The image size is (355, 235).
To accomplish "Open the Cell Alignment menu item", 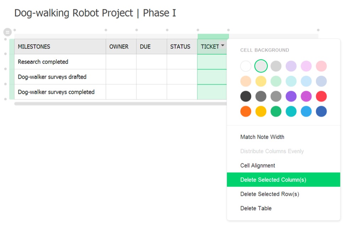I will [257, 165].
